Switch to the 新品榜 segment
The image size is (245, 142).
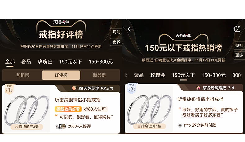(x=99, y=75)
